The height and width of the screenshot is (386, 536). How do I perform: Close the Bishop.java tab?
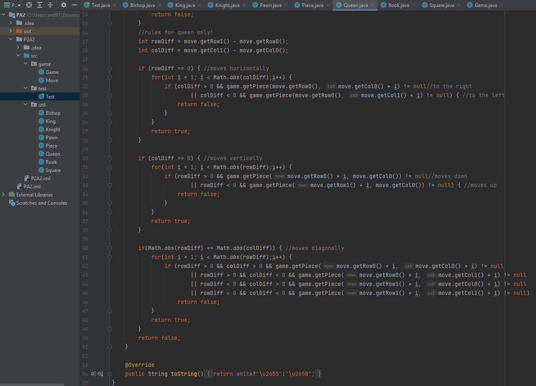159,5
